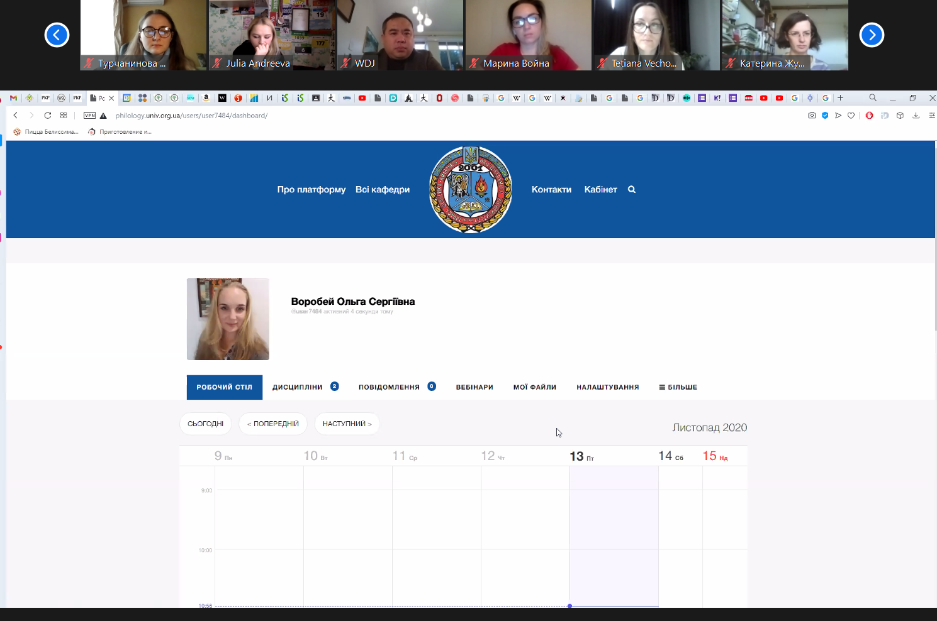Click the browser back arrow

16,116
